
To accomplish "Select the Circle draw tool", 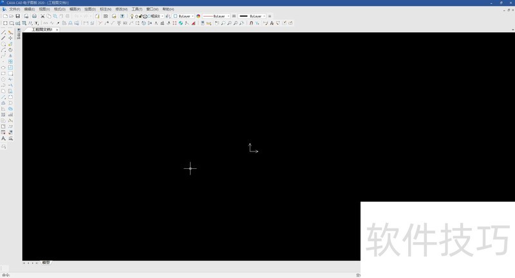I will pos(3,44).
